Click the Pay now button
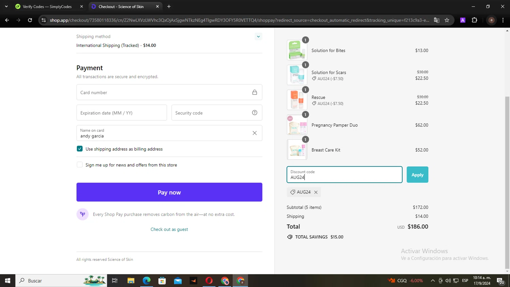 click(169, 192)
